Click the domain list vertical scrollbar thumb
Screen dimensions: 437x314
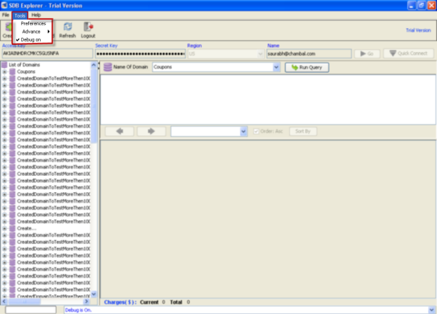pyautogui.click(x=94, y=106)
